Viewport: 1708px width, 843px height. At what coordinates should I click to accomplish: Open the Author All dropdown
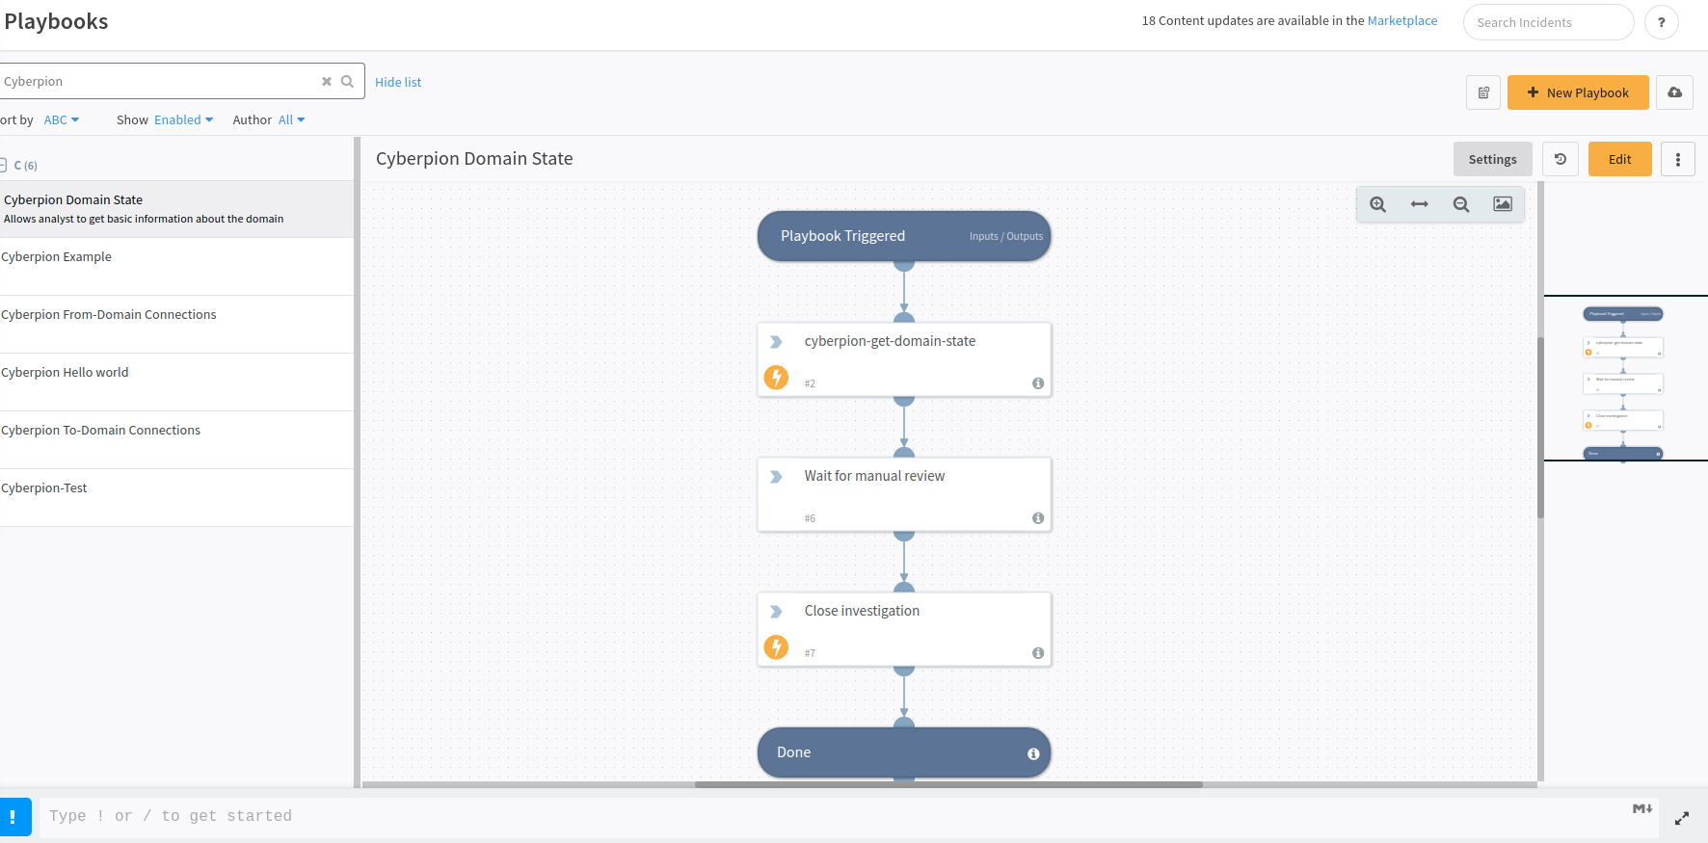click(x=291, y=120)
